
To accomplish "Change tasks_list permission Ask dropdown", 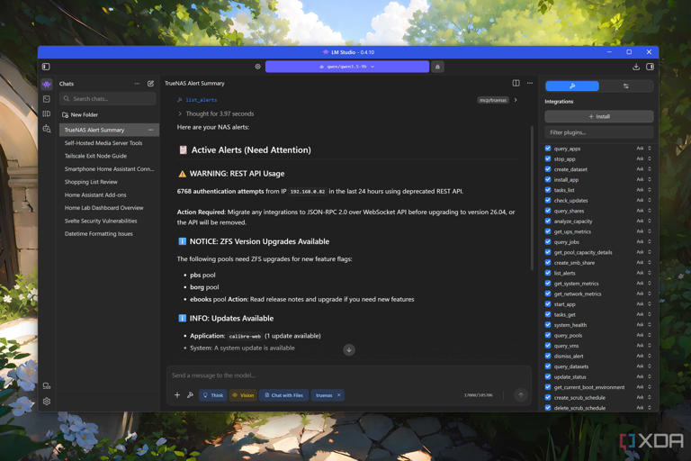I will point(643,190).
